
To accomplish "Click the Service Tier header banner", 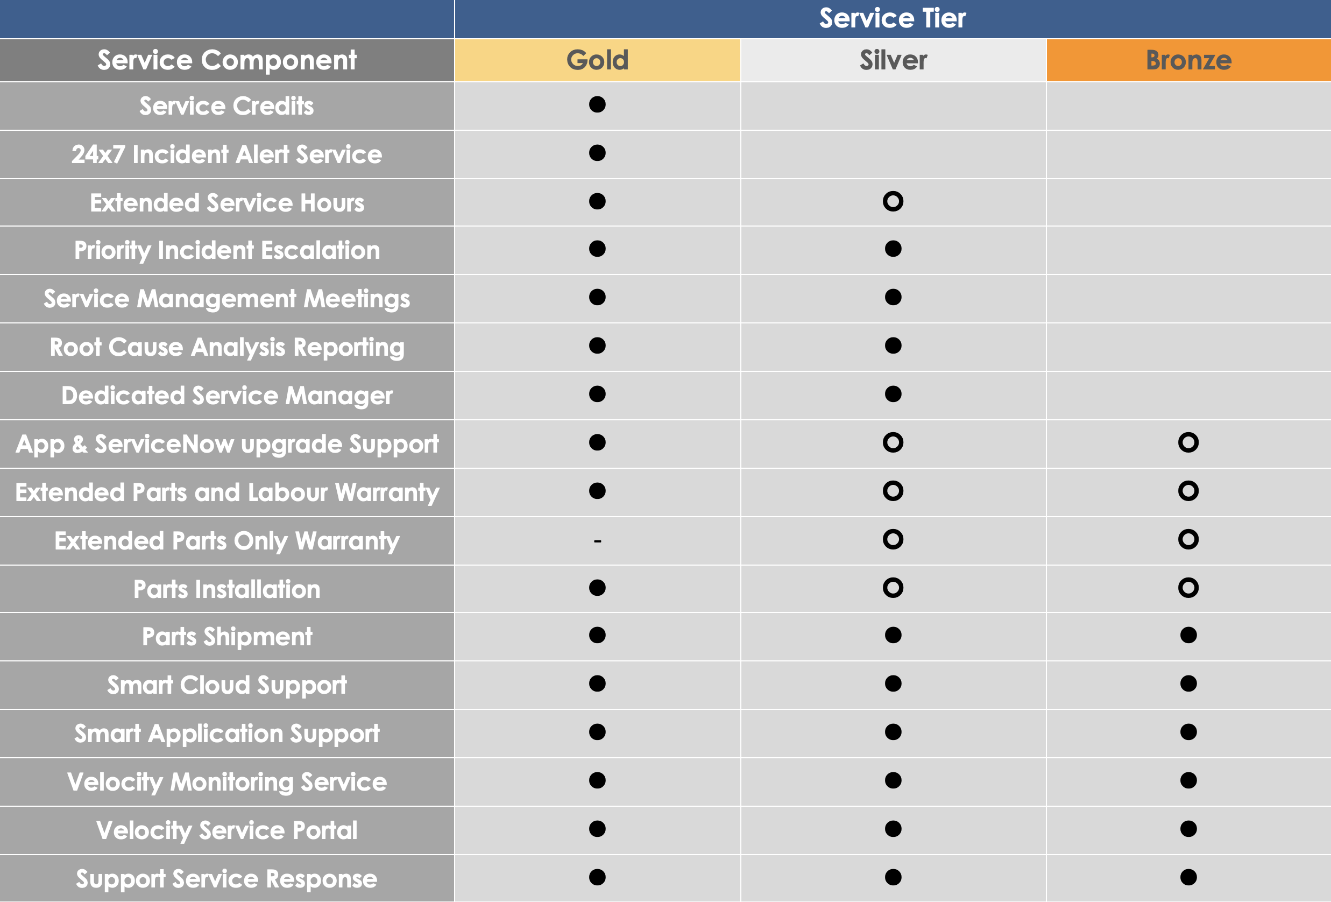I will pos(893,19).
